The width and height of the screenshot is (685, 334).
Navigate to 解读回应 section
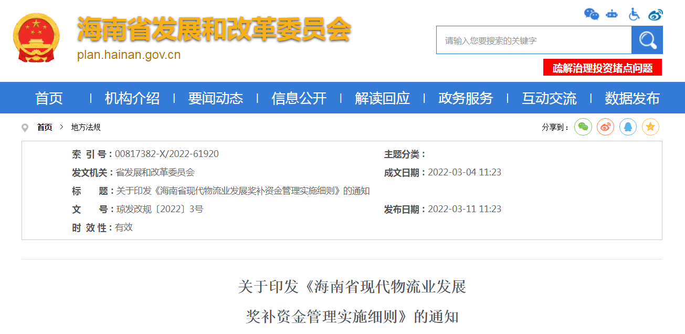(x=382, y=98)
